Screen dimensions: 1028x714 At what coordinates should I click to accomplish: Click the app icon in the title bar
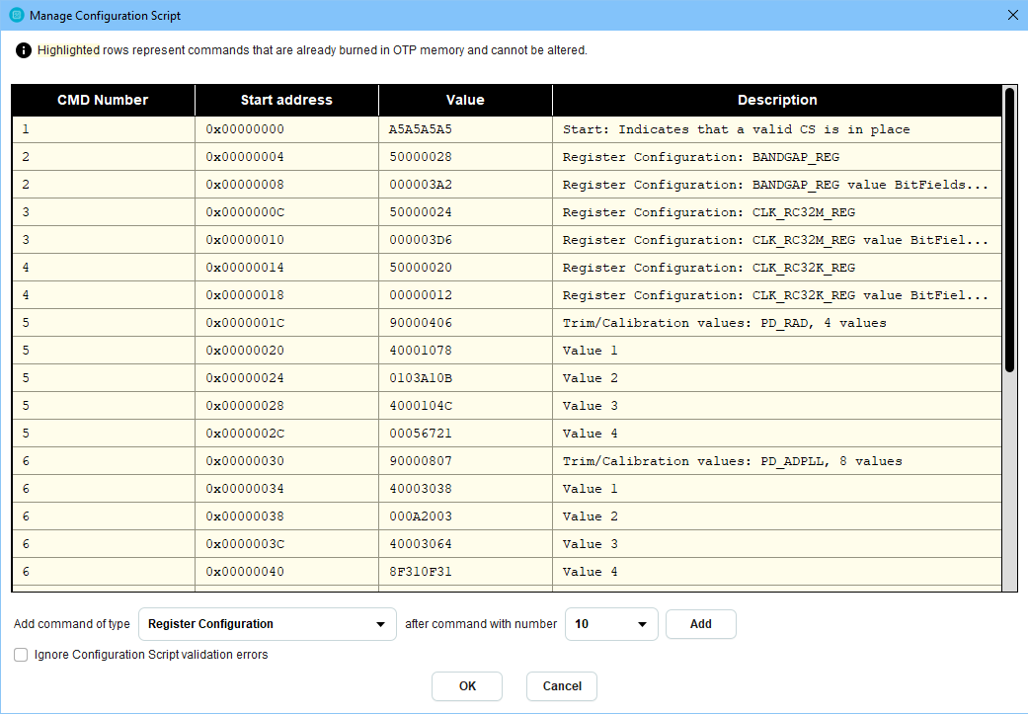pos(17,15)
